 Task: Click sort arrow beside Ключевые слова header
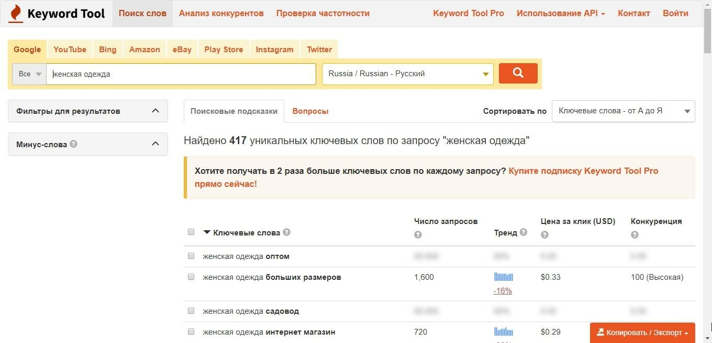pyautogui.click(x=207, y=232)
